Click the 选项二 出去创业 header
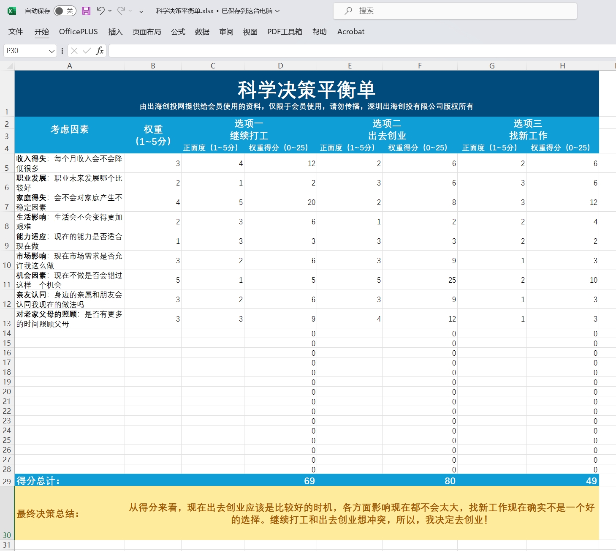The width and height of the screenshot is (616, 551). click(x=387, y=129)
